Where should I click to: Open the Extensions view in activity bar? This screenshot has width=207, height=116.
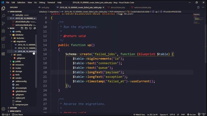(3, 39)
